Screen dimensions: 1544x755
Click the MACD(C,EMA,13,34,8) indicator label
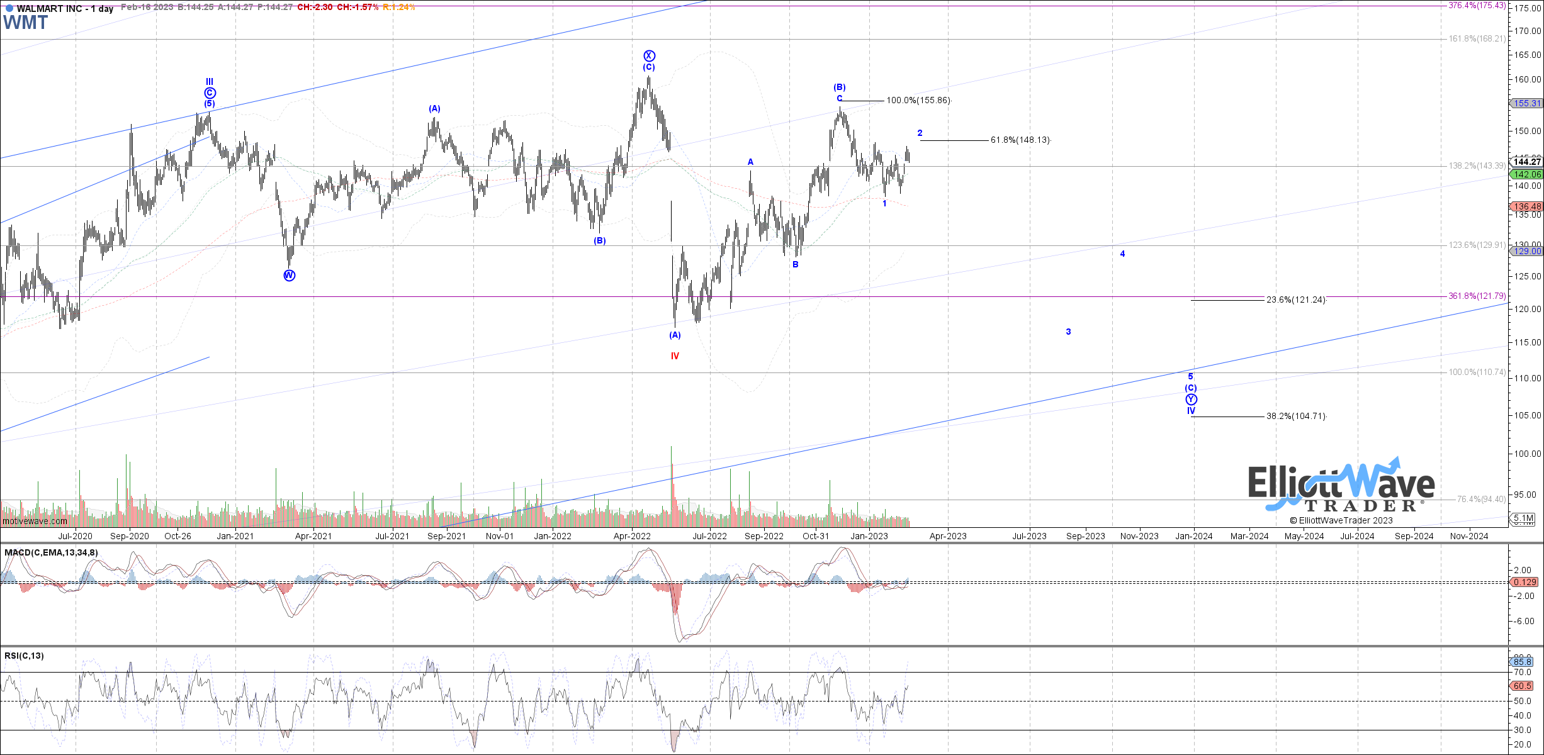tap(51, 552)
